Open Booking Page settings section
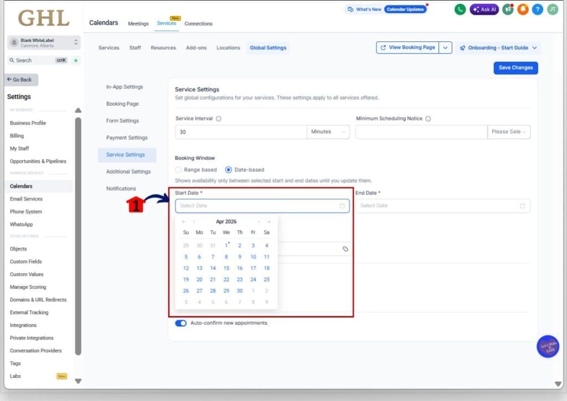This screenshot has width=567, height=401. 122,104
